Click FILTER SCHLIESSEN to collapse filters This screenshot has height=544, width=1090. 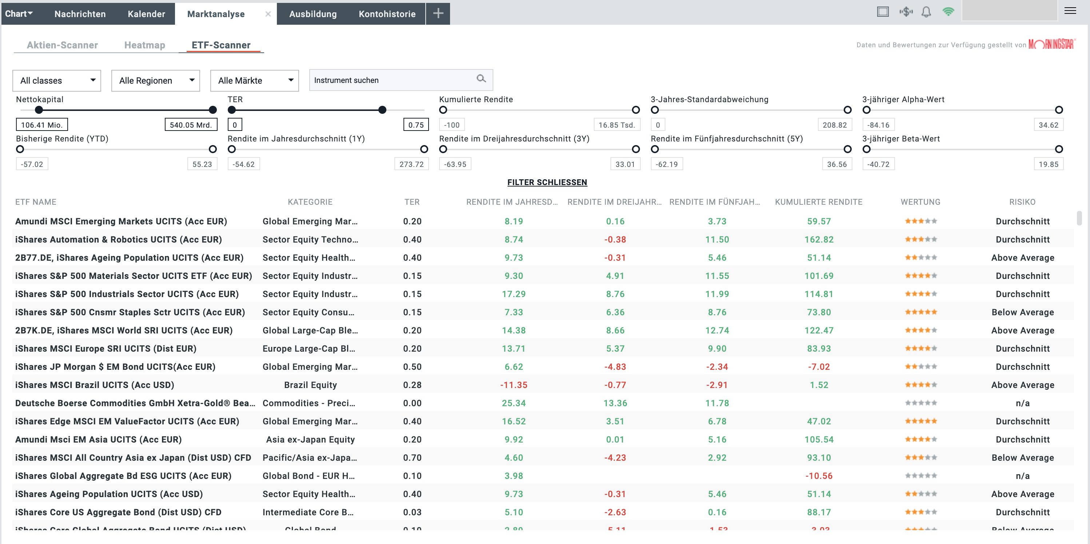tap(547, 182)
